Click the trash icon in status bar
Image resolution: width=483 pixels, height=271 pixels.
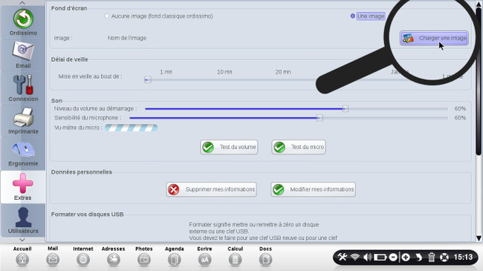click(432, 257)
